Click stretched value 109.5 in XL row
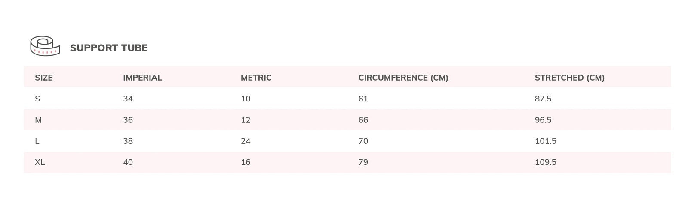688x197 pixels. click(x=546, y=162)
